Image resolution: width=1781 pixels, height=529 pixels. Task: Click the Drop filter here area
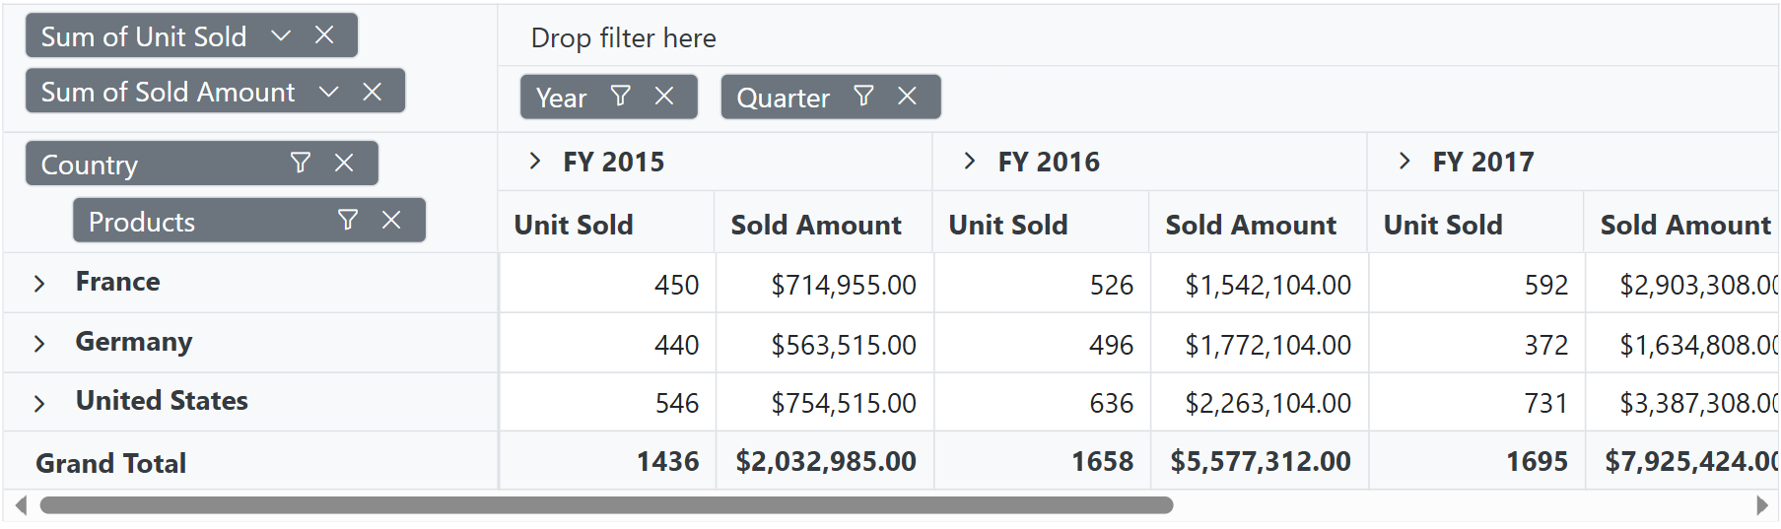click(1138, 37)
